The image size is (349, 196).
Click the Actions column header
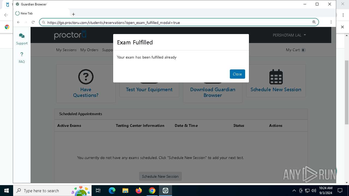tap(276, 125)
